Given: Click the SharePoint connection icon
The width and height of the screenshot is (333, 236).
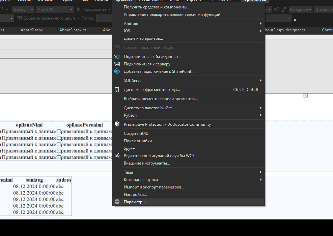Looking at the screenshot, I should (117, 71).
